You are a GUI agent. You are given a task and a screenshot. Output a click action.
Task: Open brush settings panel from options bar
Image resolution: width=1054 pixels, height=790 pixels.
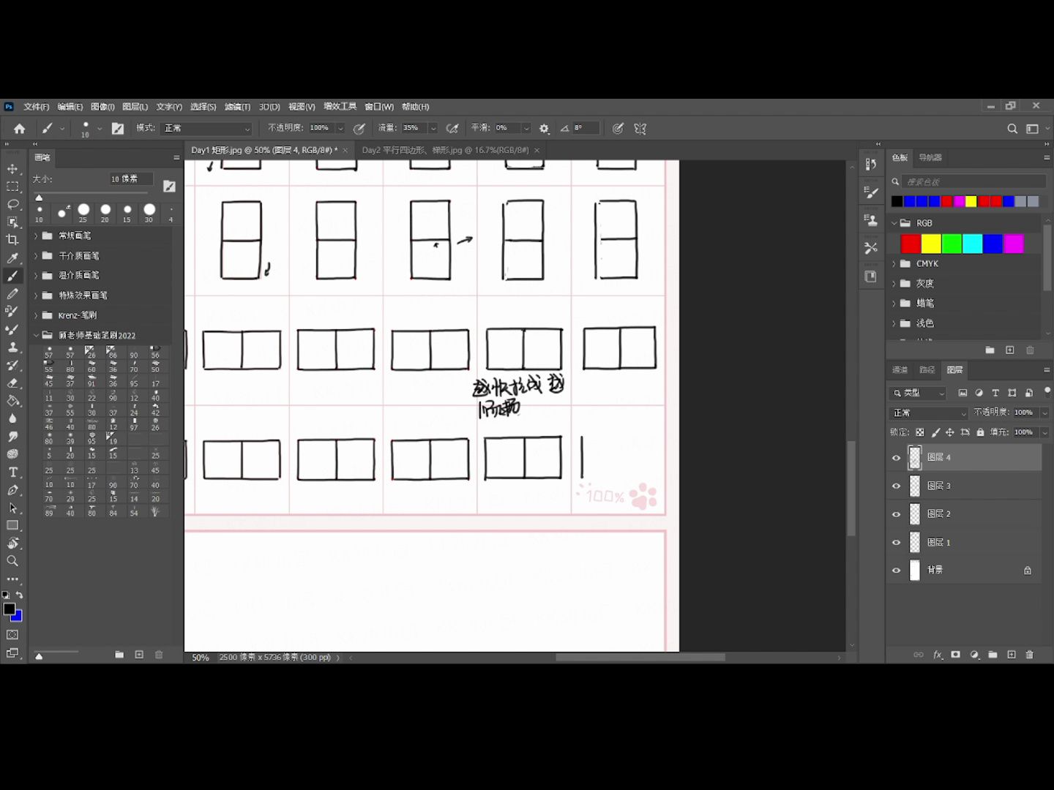tap(118, 128)
